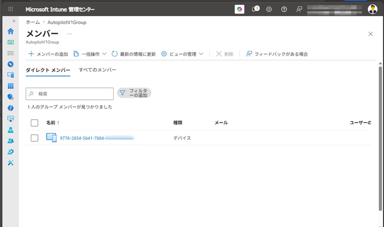Open the ビューの管理 dropdown
The image size is (384, 227).
click(182, 54)
